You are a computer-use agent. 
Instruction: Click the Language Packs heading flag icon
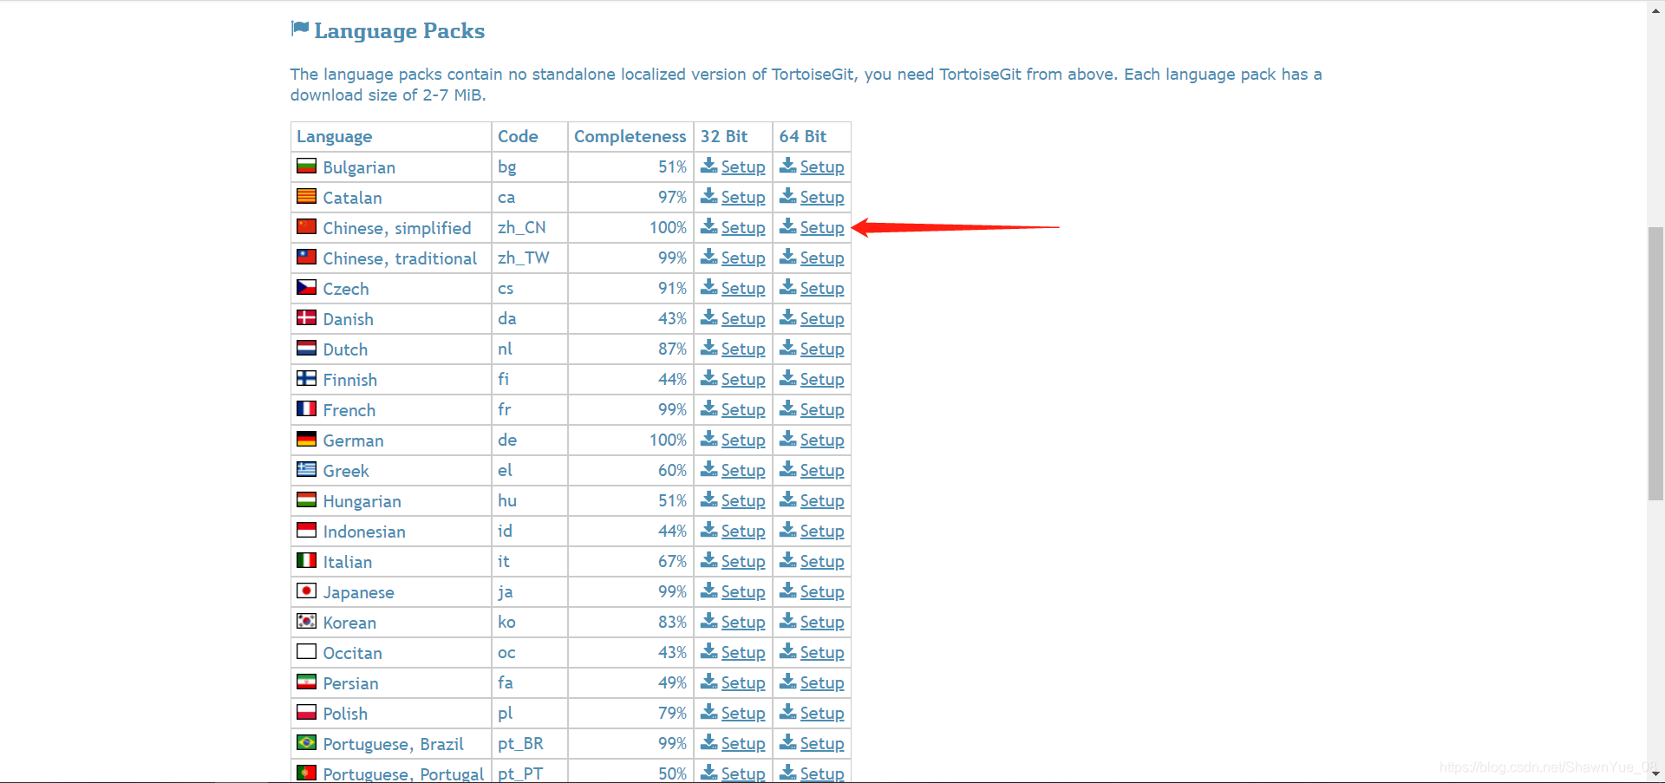(x=300, y=29)
